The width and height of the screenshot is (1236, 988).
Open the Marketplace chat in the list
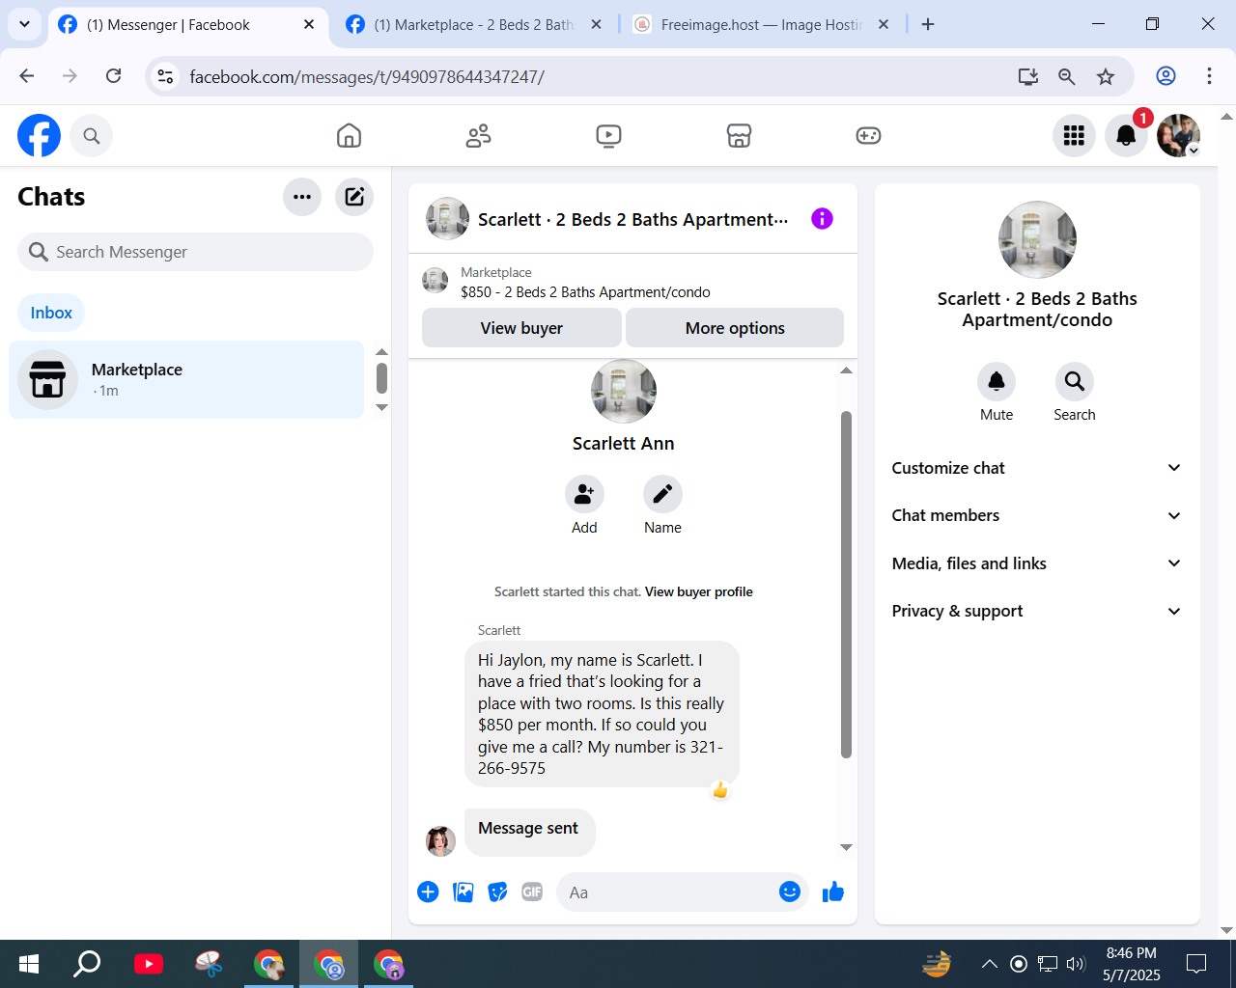point(186,379)
